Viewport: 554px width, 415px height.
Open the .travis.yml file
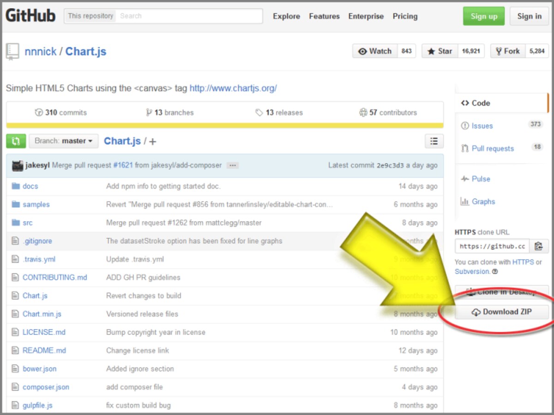(x=39, y=259)
